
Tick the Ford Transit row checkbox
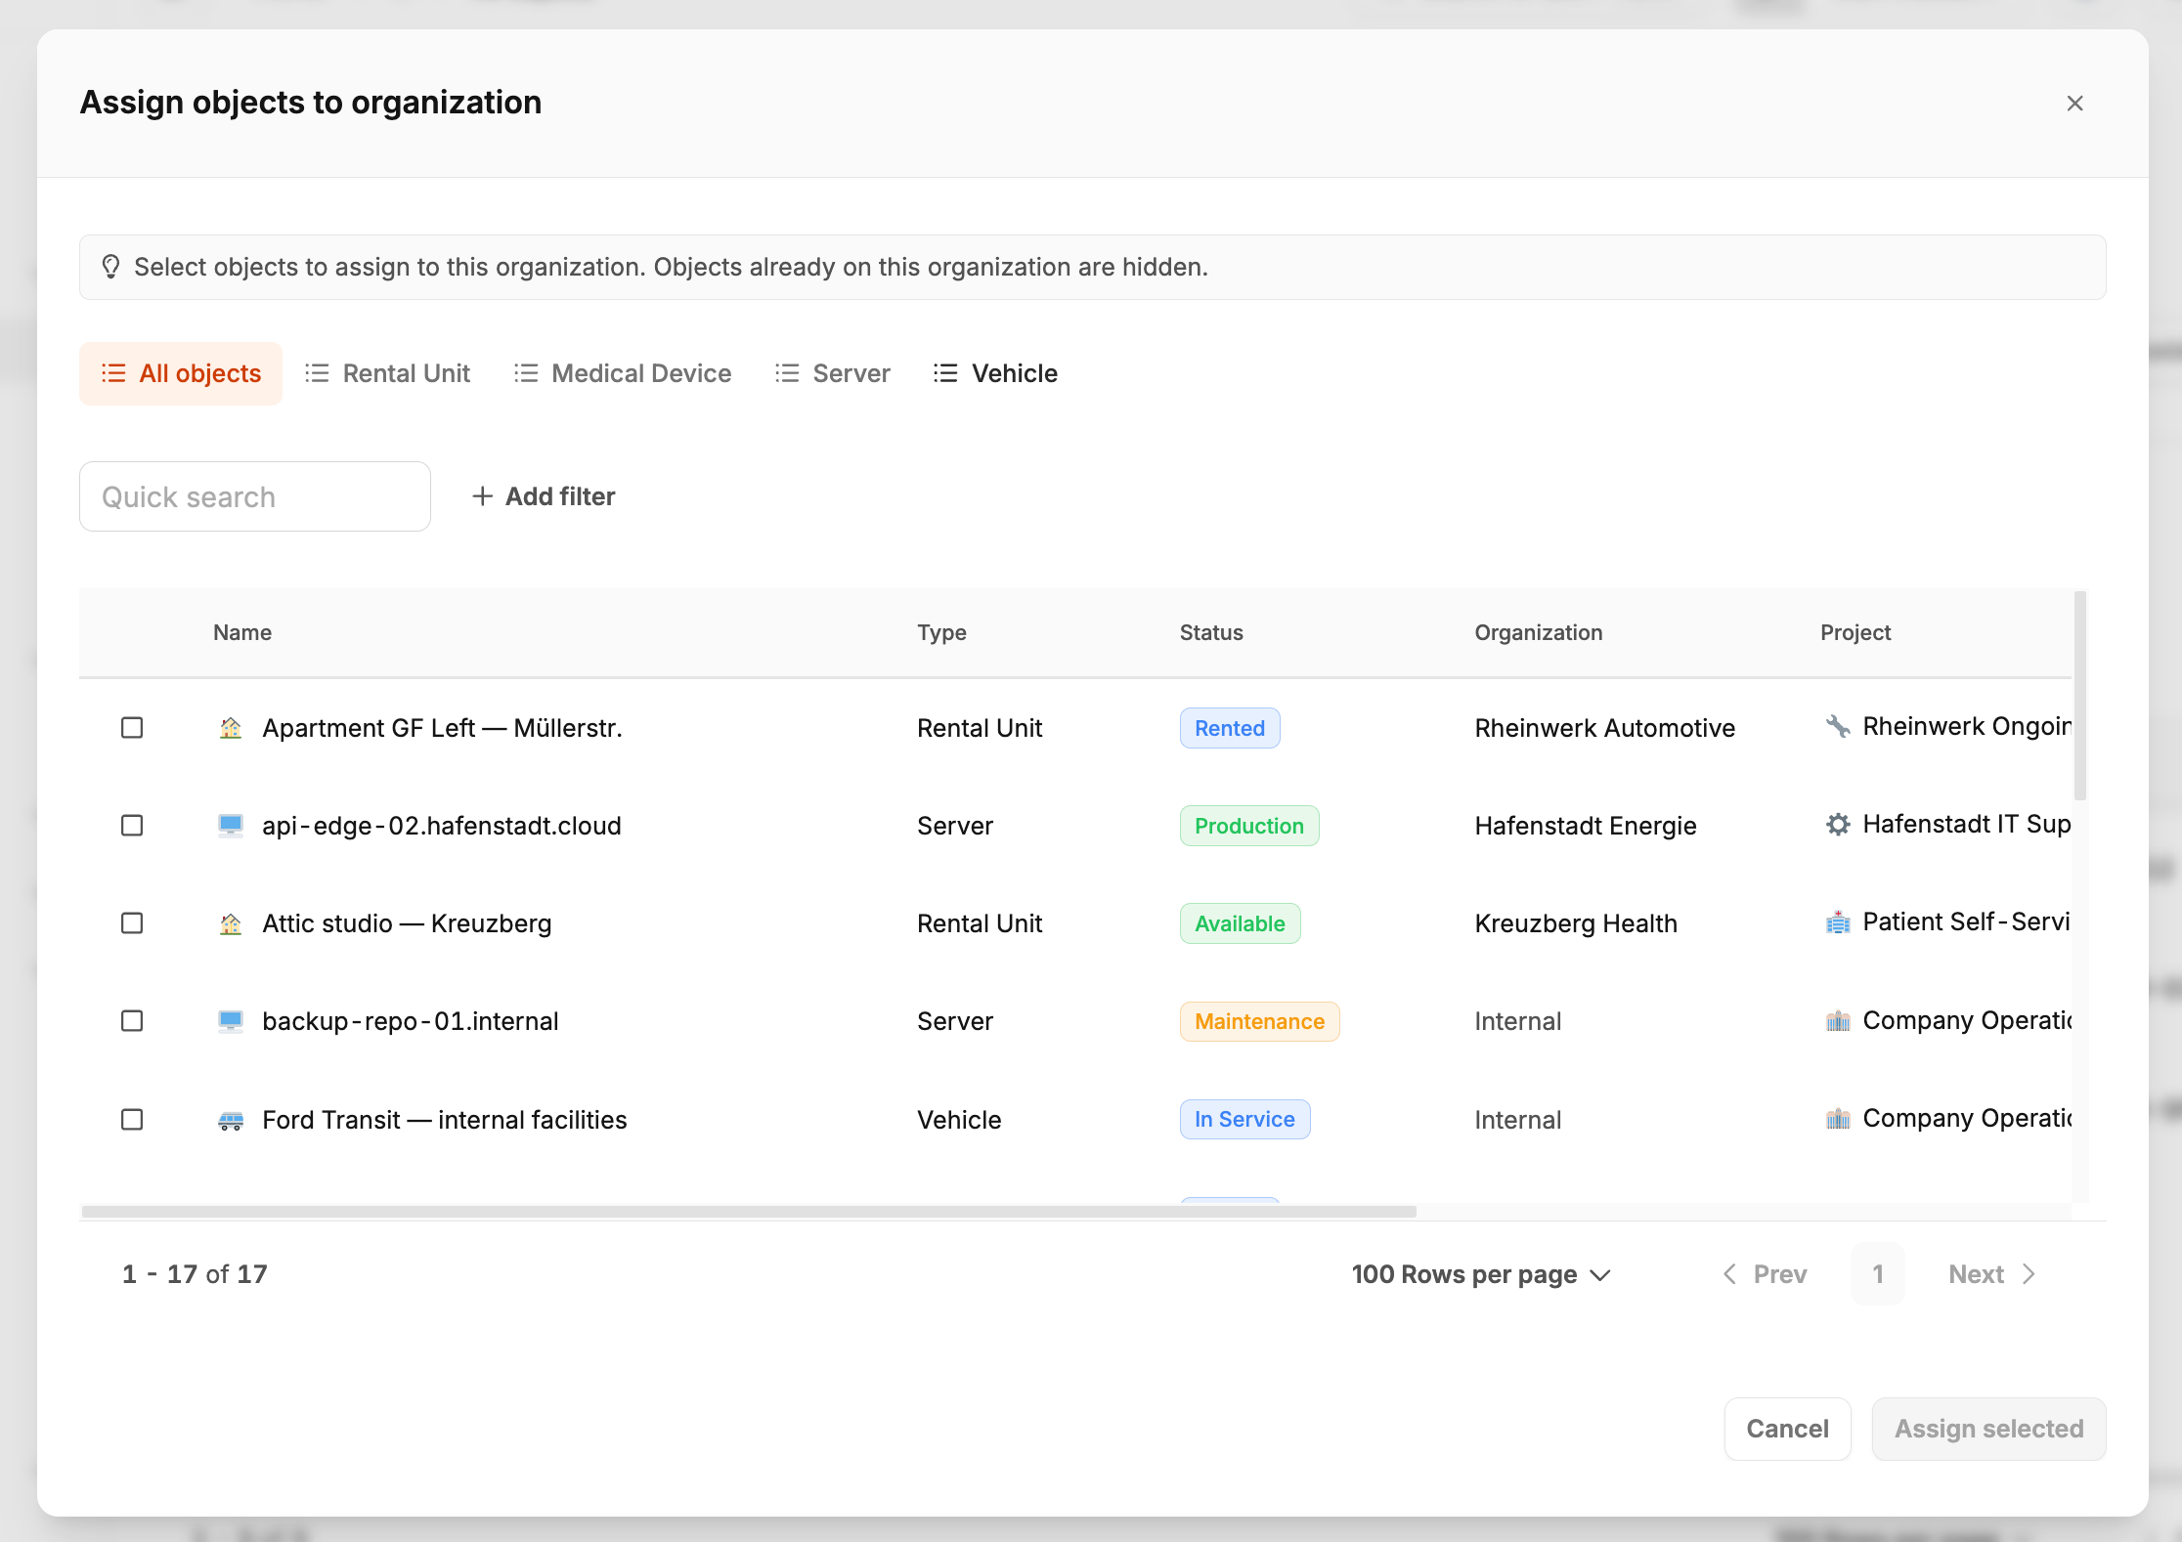tap(132, 1120)
